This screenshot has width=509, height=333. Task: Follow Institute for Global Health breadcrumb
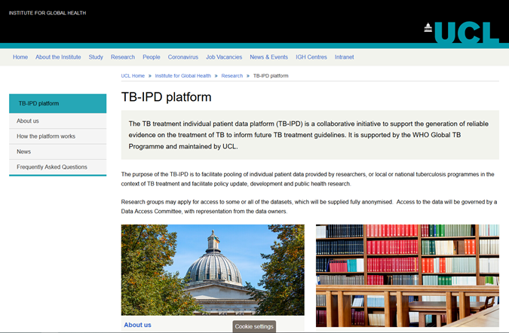(x=182, y=76)
